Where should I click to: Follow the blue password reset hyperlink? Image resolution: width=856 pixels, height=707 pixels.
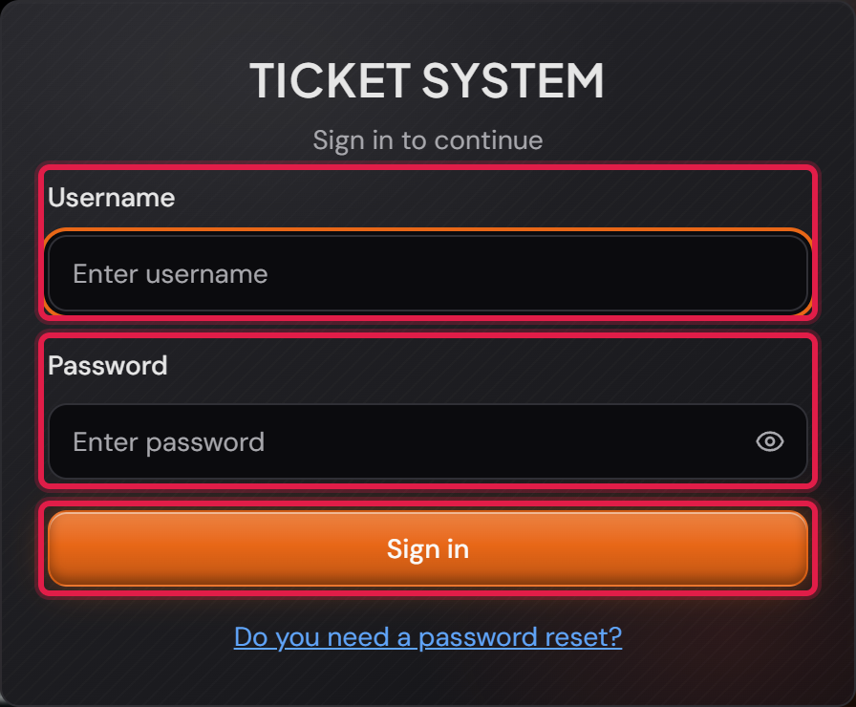pyautogui.click(x=427, y=636)
